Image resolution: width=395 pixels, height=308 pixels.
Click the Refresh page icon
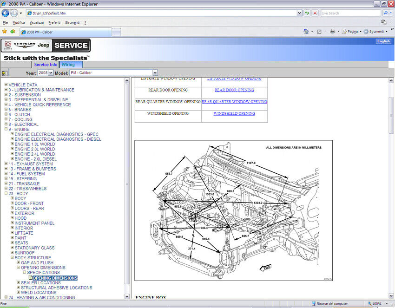click(x=307, y=13)
